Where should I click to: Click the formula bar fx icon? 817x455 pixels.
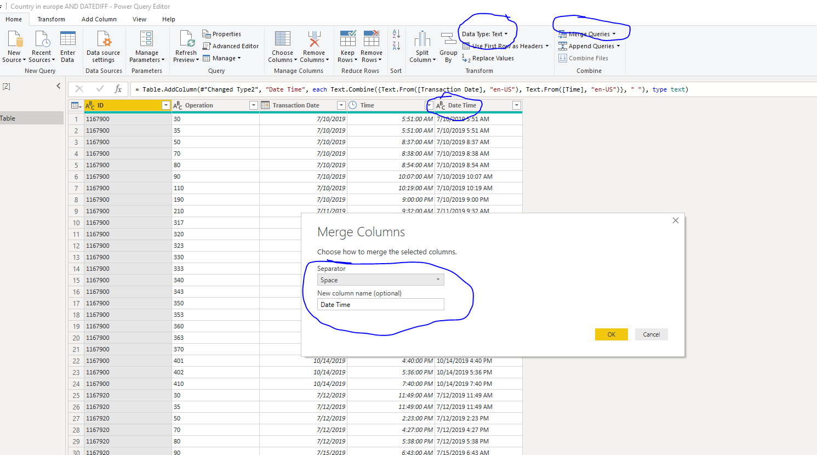tap(118, 89)
